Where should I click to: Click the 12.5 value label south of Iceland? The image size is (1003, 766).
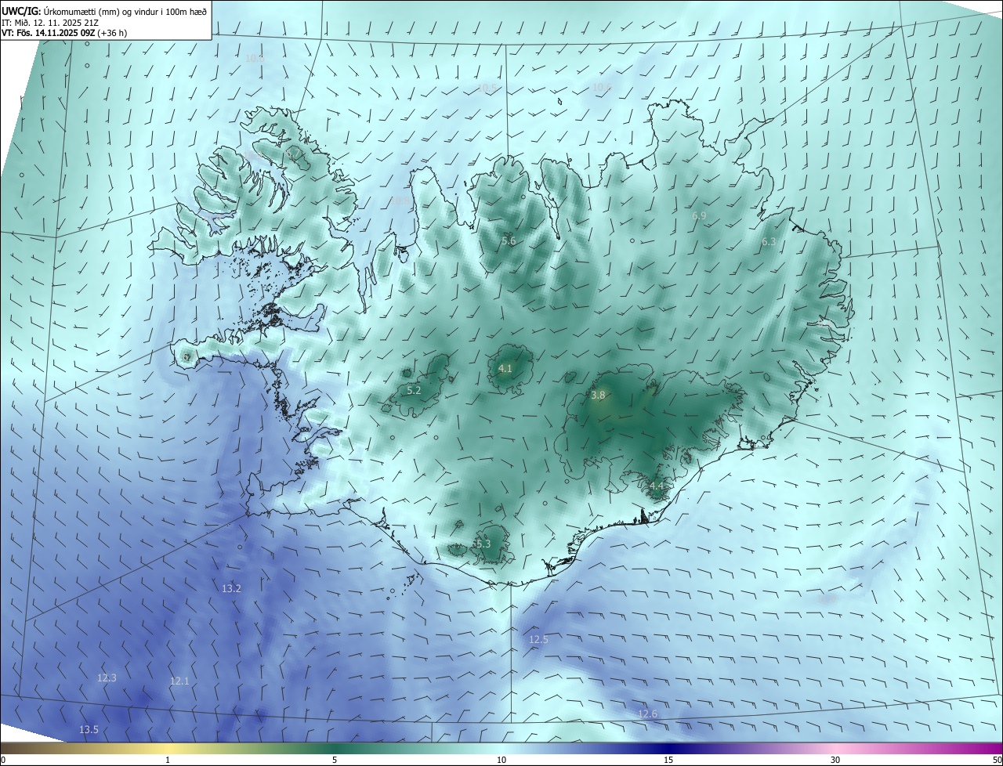(538, 640)
